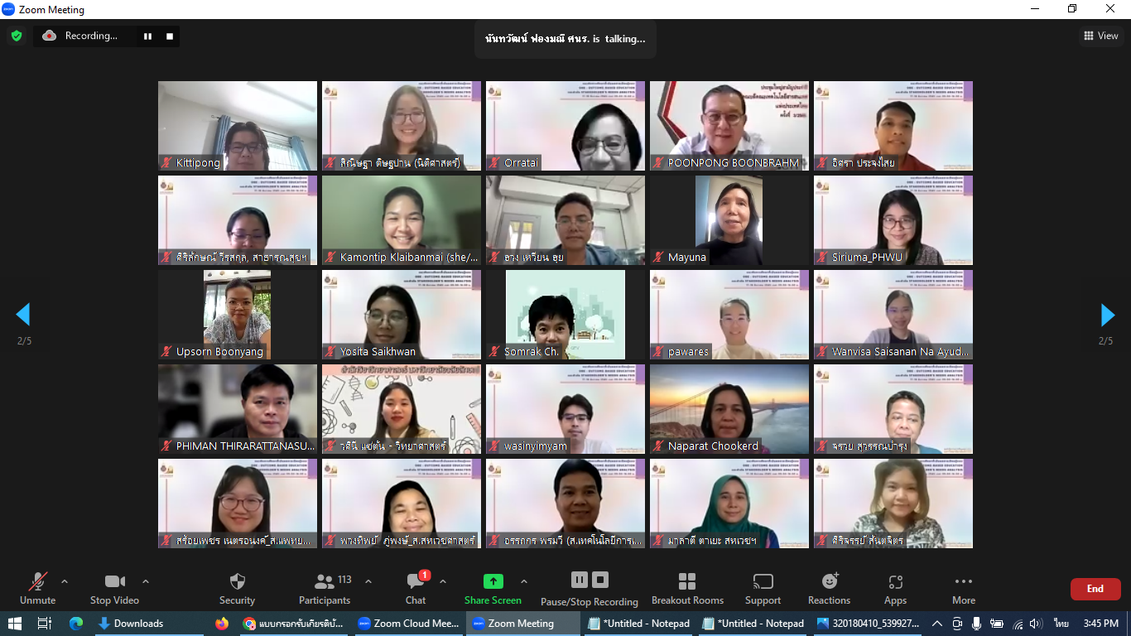
Task: Stop recording in bottom toolbar
Action: pyautogui.click(x=600, y=580)
